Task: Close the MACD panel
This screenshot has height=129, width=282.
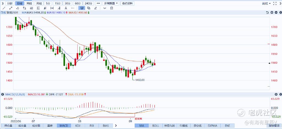Action: click(x=276, y=94)
